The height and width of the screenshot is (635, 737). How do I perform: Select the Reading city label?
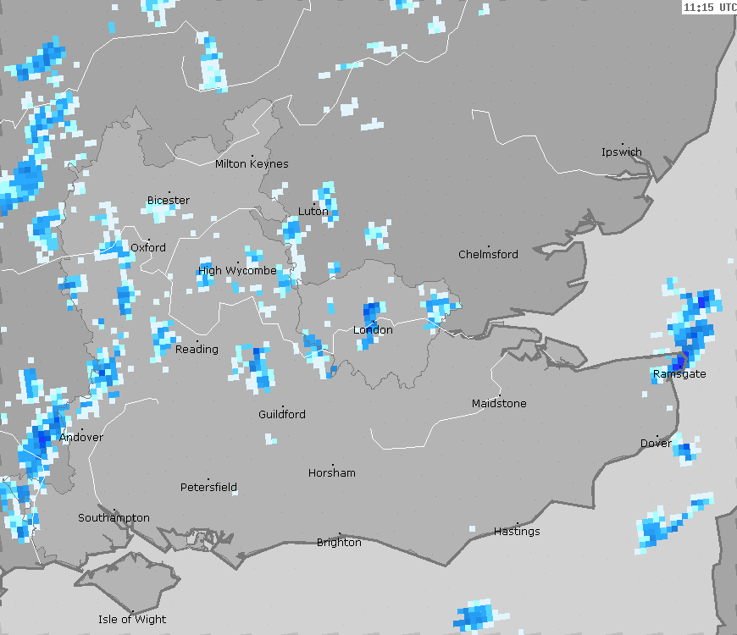coord(197,350)
